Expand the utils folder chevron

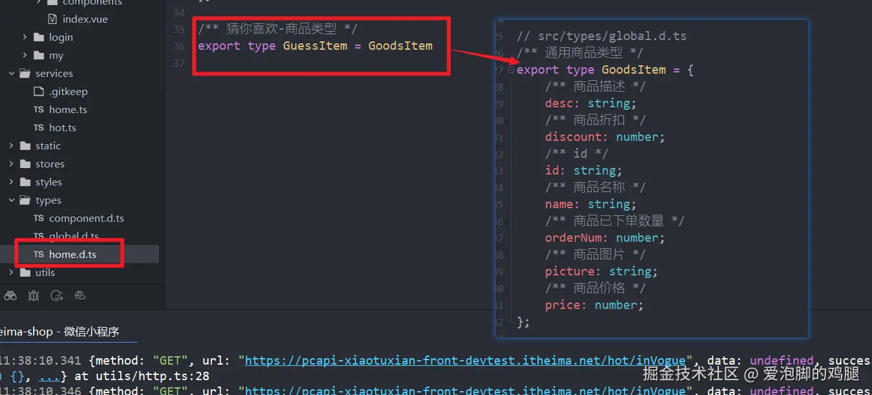pyautogui.click(x=12, y=273)
